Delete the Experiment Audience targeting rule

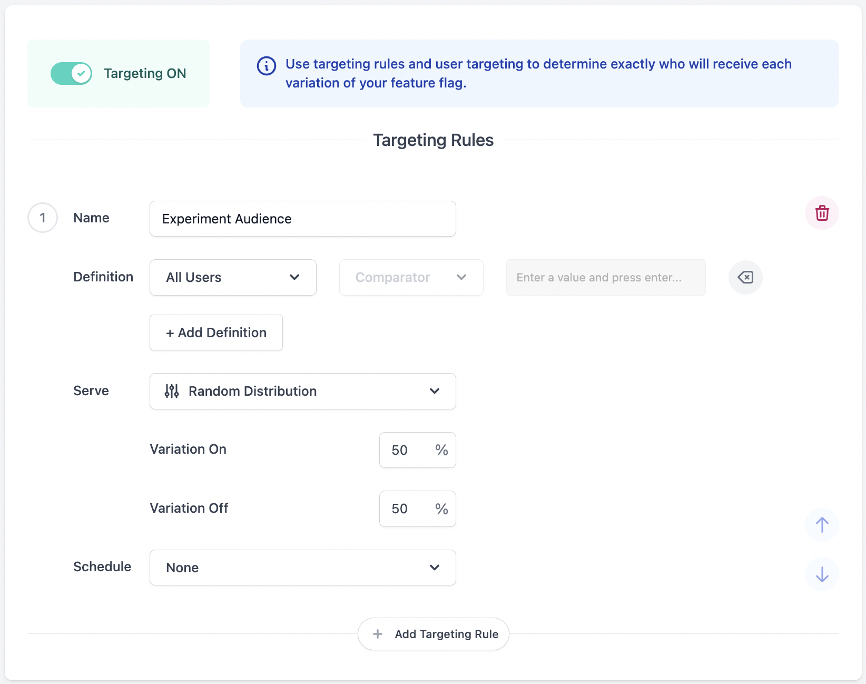(822, 213)
